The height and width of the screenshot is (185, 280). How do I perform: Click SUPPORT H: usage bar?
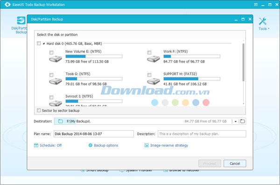click(192, 79)
